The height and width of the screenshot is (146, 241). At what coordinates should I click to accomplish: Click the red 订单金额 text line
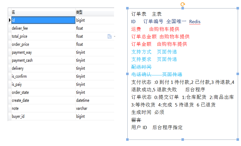pos(159,44)
